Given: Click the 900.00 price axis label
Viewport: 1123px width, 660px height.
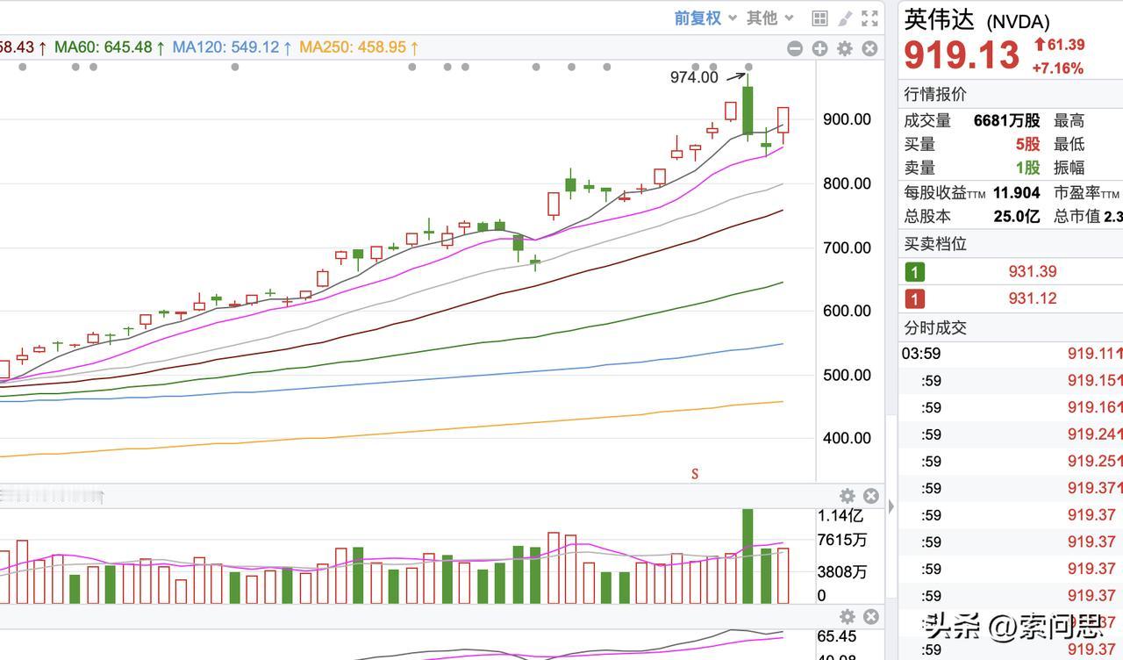Looking at the screenshot, I should pyautogui.click(x=847, y=119).
